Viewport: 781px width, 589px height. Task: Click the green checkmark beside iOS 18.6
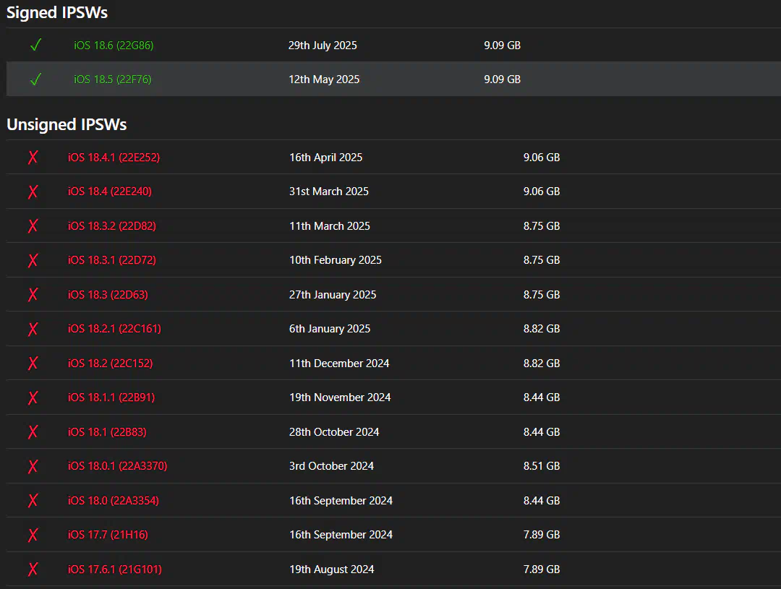35,46
